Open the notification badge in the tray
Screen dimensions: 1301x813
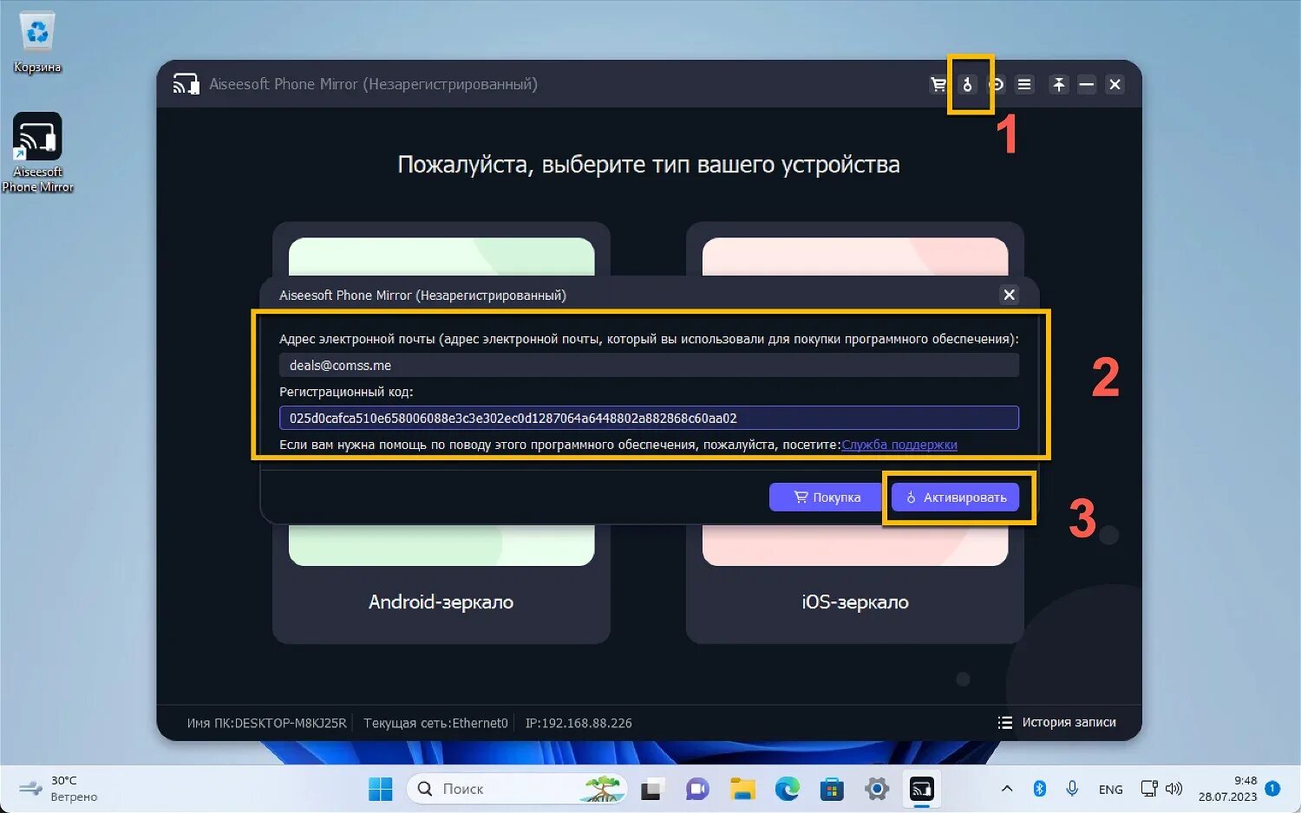pyautogui.click(x=1272, y=788)
